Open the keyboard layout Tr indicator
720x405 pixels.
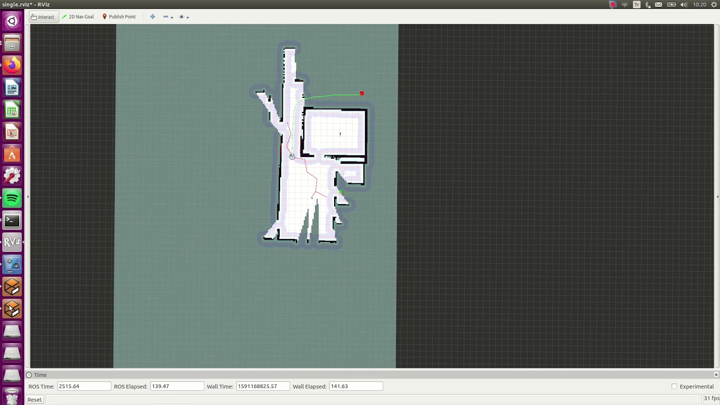click(x=636, y=4)
